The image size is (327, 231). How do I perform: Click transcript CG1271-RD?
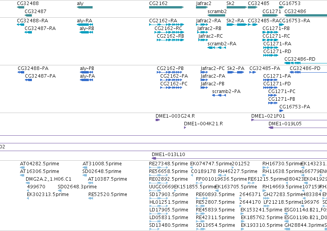[x=271, y=55]
